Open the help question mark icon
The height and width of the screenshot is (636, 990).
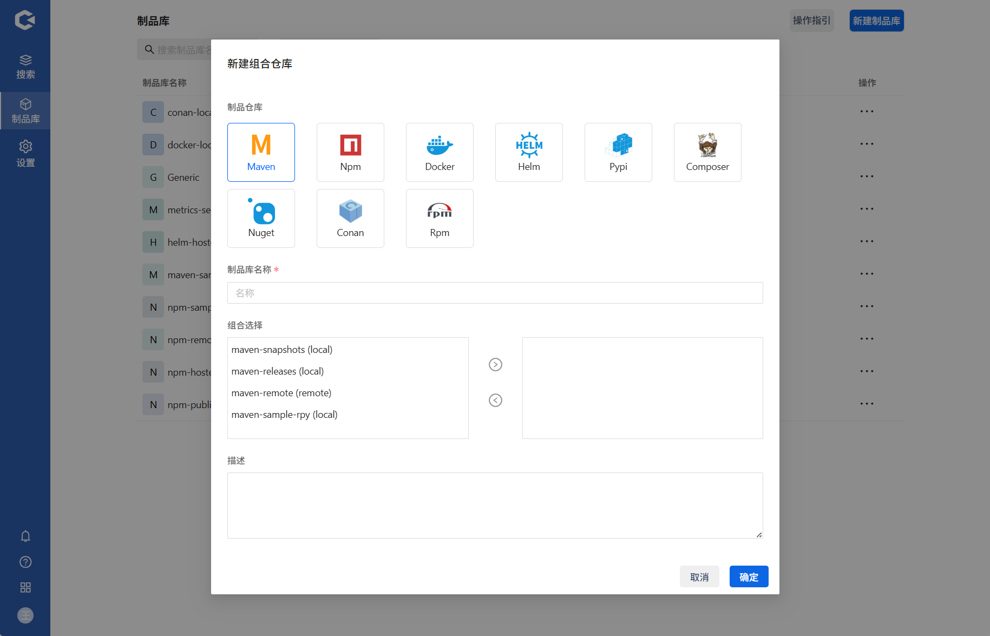[x=25, y=562]
